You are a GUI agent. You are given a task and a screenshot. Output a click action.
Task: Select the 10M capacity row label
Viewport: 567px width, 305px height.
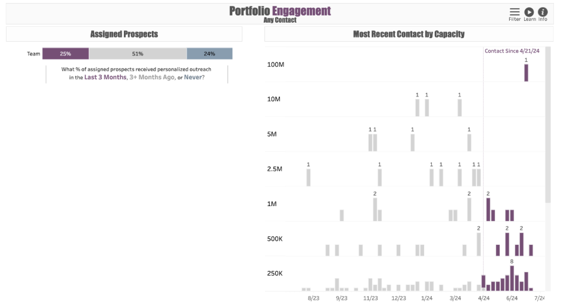pyautogui.click(x=273, y=99)
